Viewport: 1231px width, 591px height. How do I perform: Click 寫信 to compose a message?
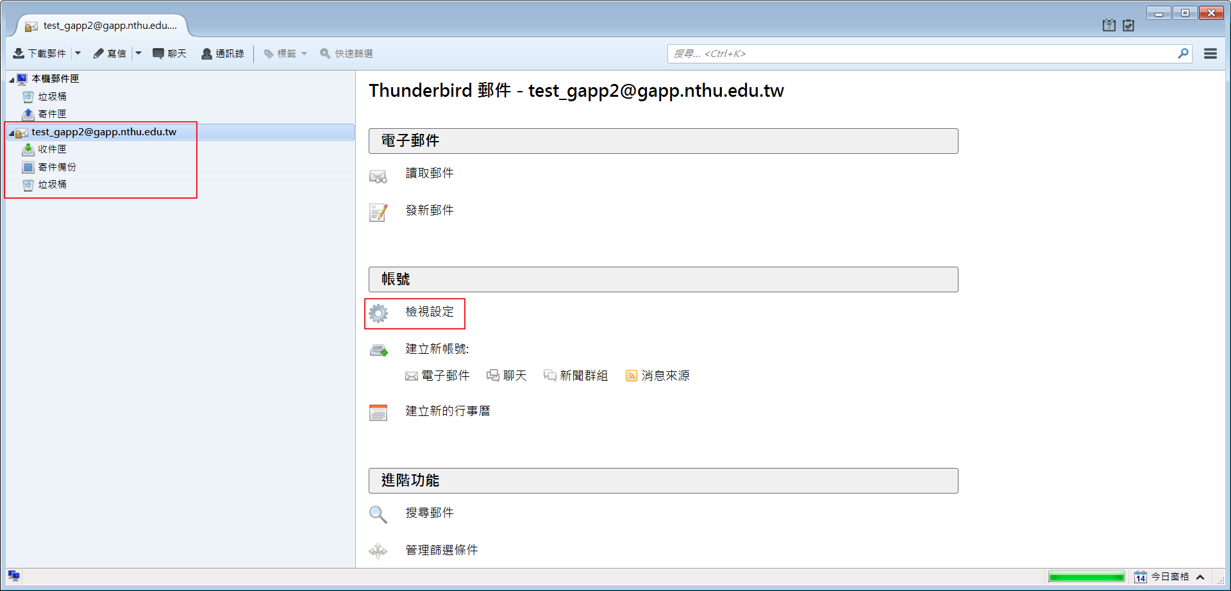click(x=110, y=54)
